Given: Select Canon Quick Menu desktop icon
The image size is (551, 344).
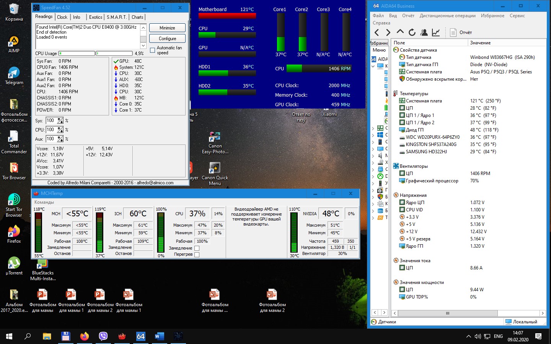Looking at the screenshot, I should click(215, 174).
